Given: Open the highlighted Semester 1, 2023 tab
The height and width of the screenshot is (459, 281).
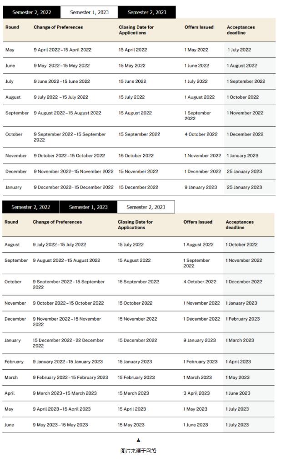Looking at the screenshot, I should (89, 12).
